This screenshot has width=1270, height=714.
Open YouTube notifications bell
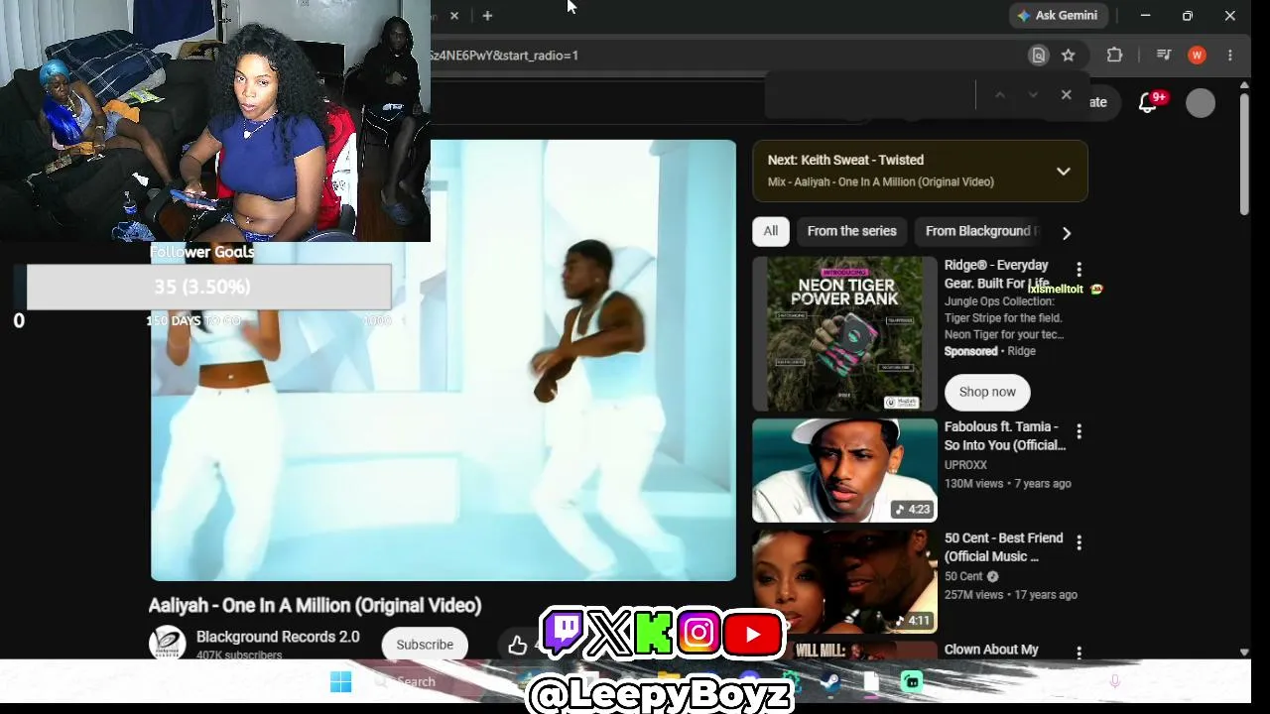pyautogui.click(x=1149, y=102)
